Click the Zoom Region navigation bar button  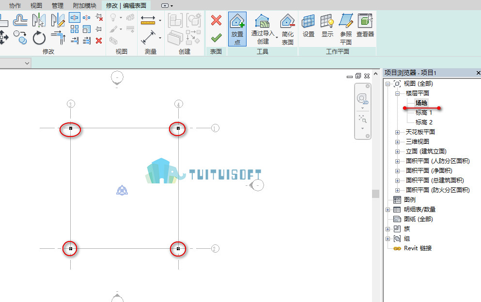(362, 119)
